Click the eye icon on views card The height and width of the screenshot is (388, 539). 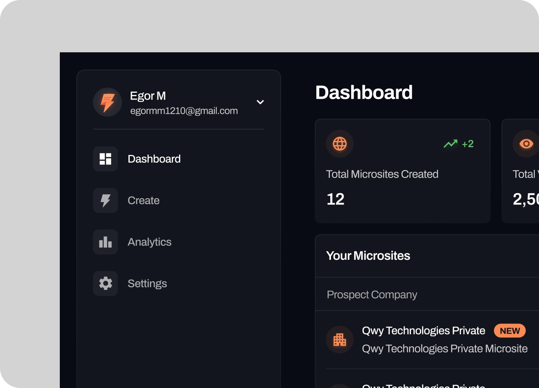coord(526,144)
